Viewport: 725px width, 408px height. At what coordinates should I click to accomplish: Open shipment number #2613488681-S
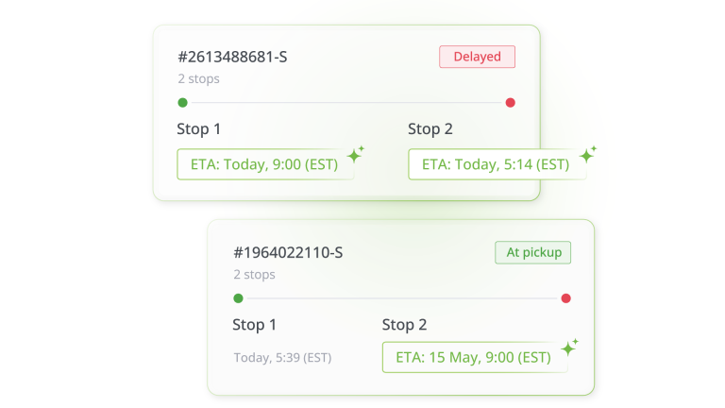point(232,57)
